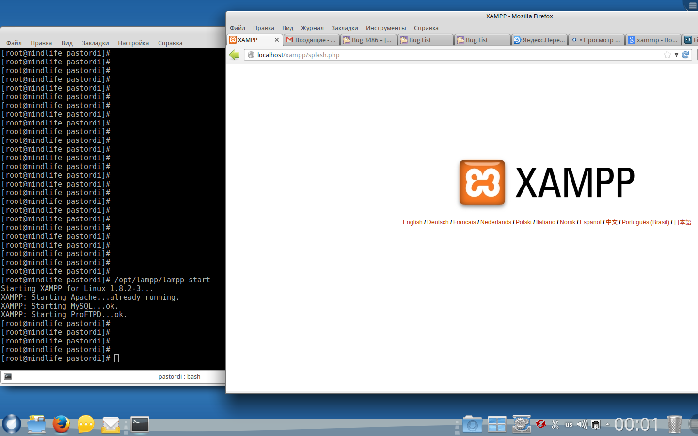Viewport: 698px width, 436px height.
Task: Switch to the Konsole terminal taskbar icon
Action: [x=140, y=424]
